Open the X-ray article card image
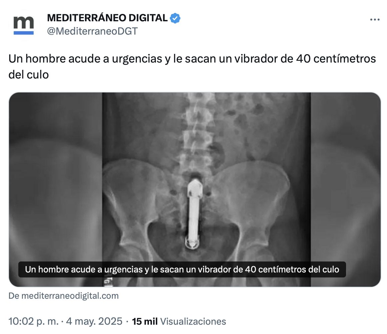The height and width of the screenshot is (334, 387). pos(195,189)
